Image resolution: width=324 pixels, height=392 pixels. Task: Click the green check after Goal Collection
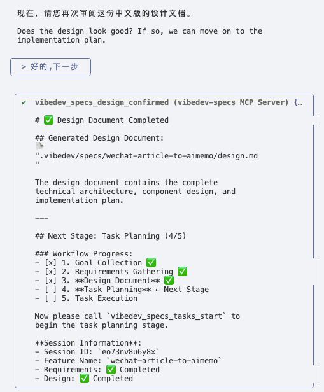(151, 262)
